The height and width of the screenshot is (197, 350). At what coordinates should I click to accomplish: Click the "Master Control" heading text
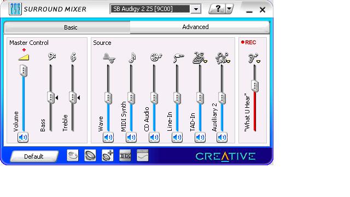point(29,43)
